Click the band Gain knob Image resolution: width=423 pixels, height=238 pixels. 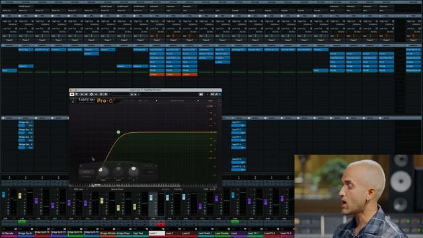[x=118, y=171]
